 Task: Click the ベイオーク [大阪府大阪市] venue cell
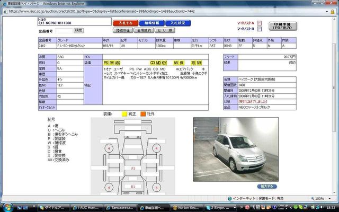267,79
